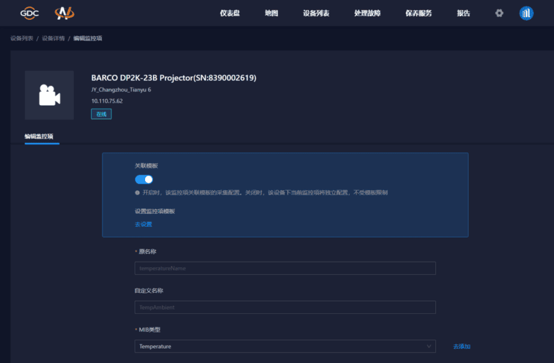Image resolution: width=554 pixels, height=363 pixels.
Task: Click the JY_Changzhou_Tianyu 6 location text
Action: coord(121,90)
